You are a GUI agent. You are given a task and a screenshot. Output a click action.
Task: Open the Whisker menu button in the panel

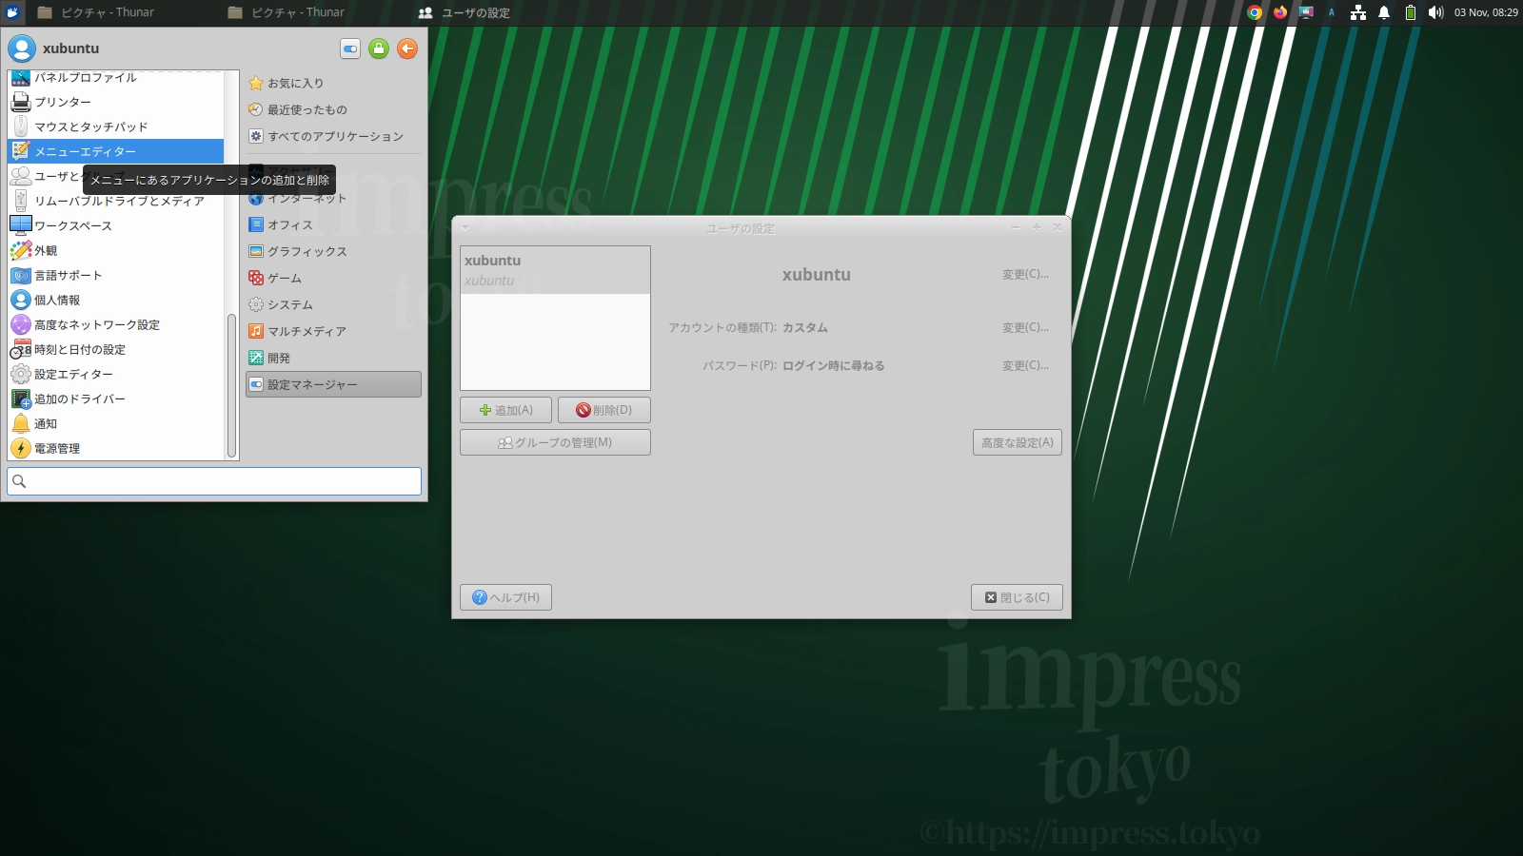coord(12,12)
